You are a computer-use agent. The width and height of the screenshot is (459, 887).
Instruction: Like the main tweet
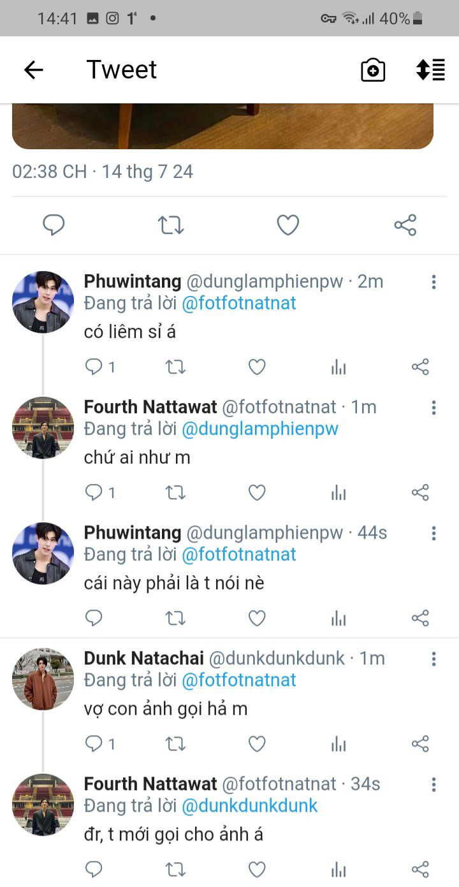tap(288, 224)
